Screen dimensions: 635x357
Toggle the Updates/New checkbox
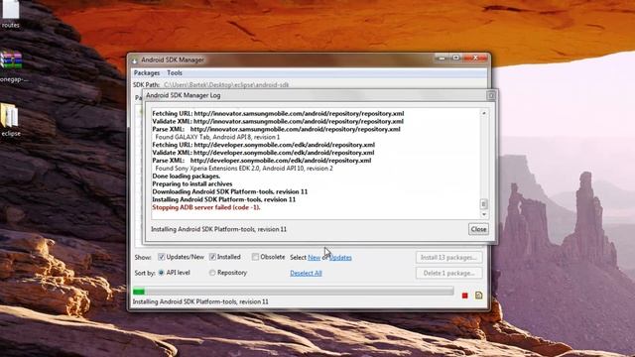161,257
